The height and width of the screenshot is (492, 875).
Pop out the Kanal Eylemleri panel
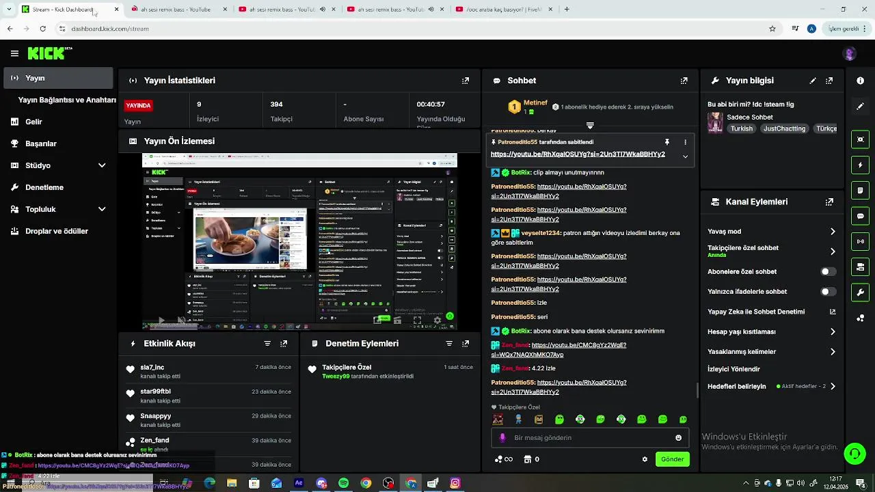coord(829,202)
